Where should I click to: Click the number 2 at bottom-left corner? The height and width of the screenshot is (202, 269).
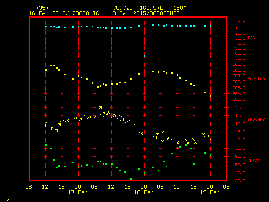8,199
